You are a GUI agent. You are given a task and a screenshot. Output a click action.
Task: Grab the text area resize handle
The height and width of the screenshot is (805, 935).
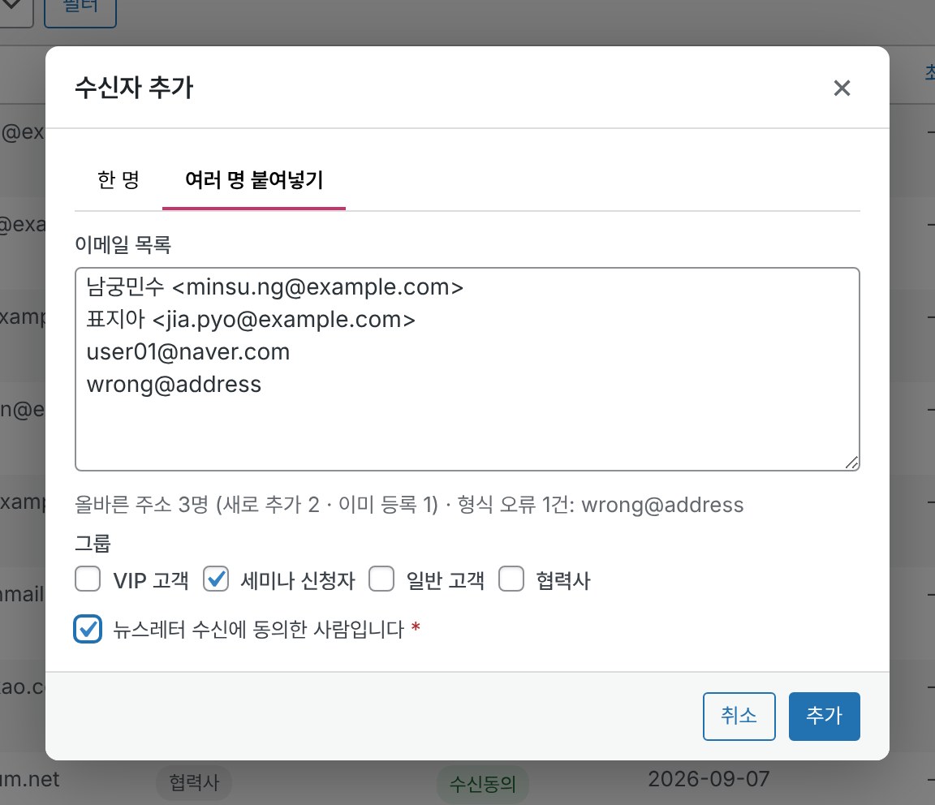851,463
